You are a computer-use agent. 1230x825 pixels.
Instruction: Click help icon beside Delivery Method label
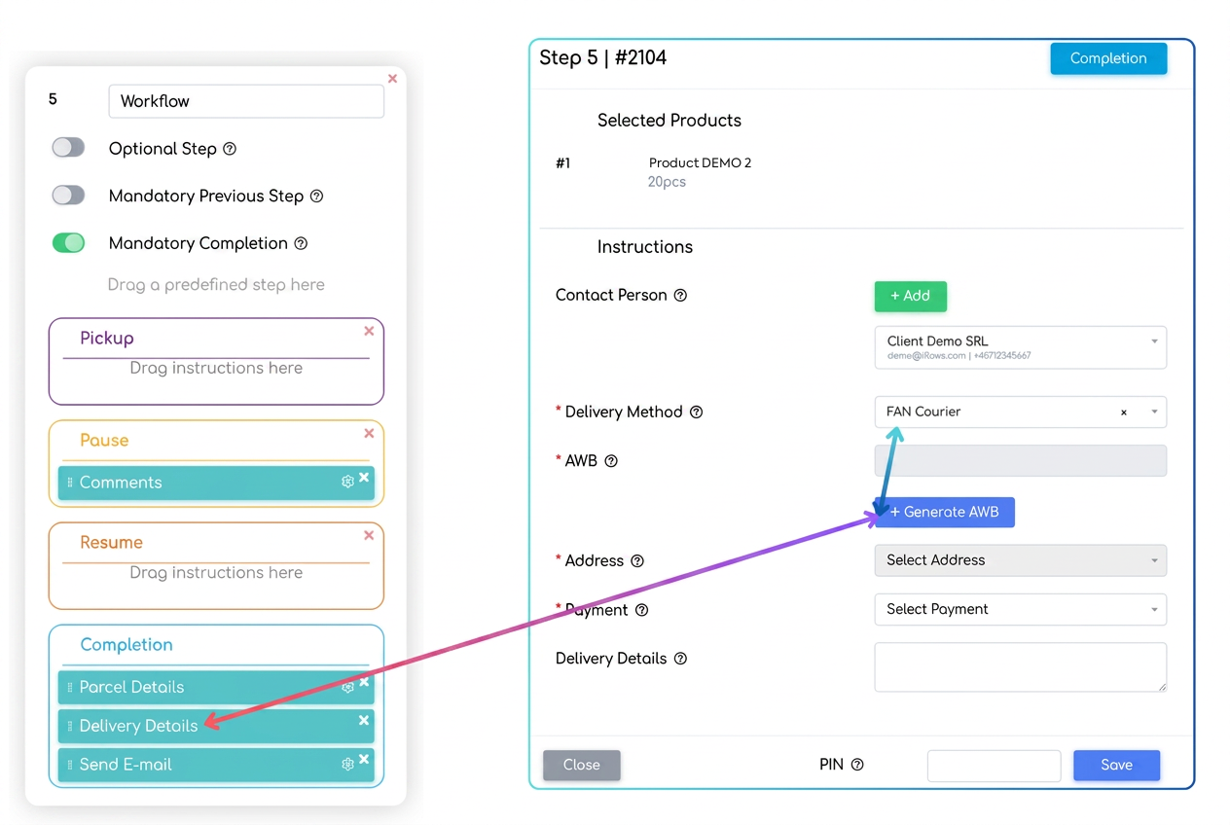tap(697, 412)
